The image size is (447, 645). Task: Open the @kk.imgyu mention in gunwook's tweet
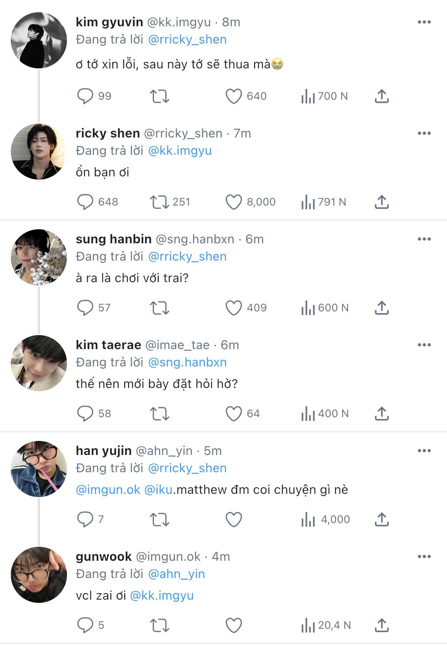click(x=162, y=596)
